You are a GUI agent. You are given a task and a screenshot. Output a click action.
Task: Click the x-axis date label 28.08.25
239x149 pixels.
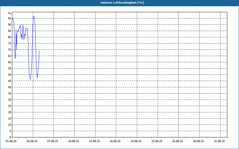coord(198,141)
